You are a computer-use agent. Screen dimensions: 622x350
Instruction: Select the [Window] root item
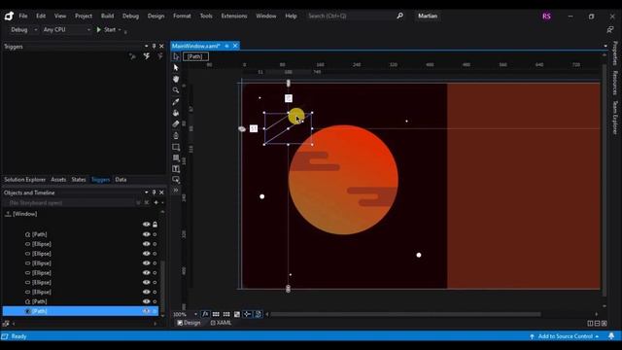pos(25,214)
